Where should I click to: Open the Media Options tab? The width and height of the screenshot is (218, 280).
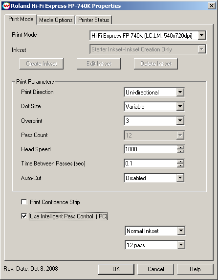click(56, 20)
